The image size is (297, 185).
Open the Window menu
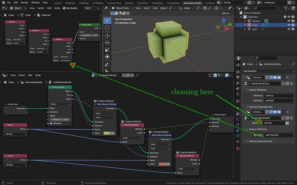(x=35, y=3)
